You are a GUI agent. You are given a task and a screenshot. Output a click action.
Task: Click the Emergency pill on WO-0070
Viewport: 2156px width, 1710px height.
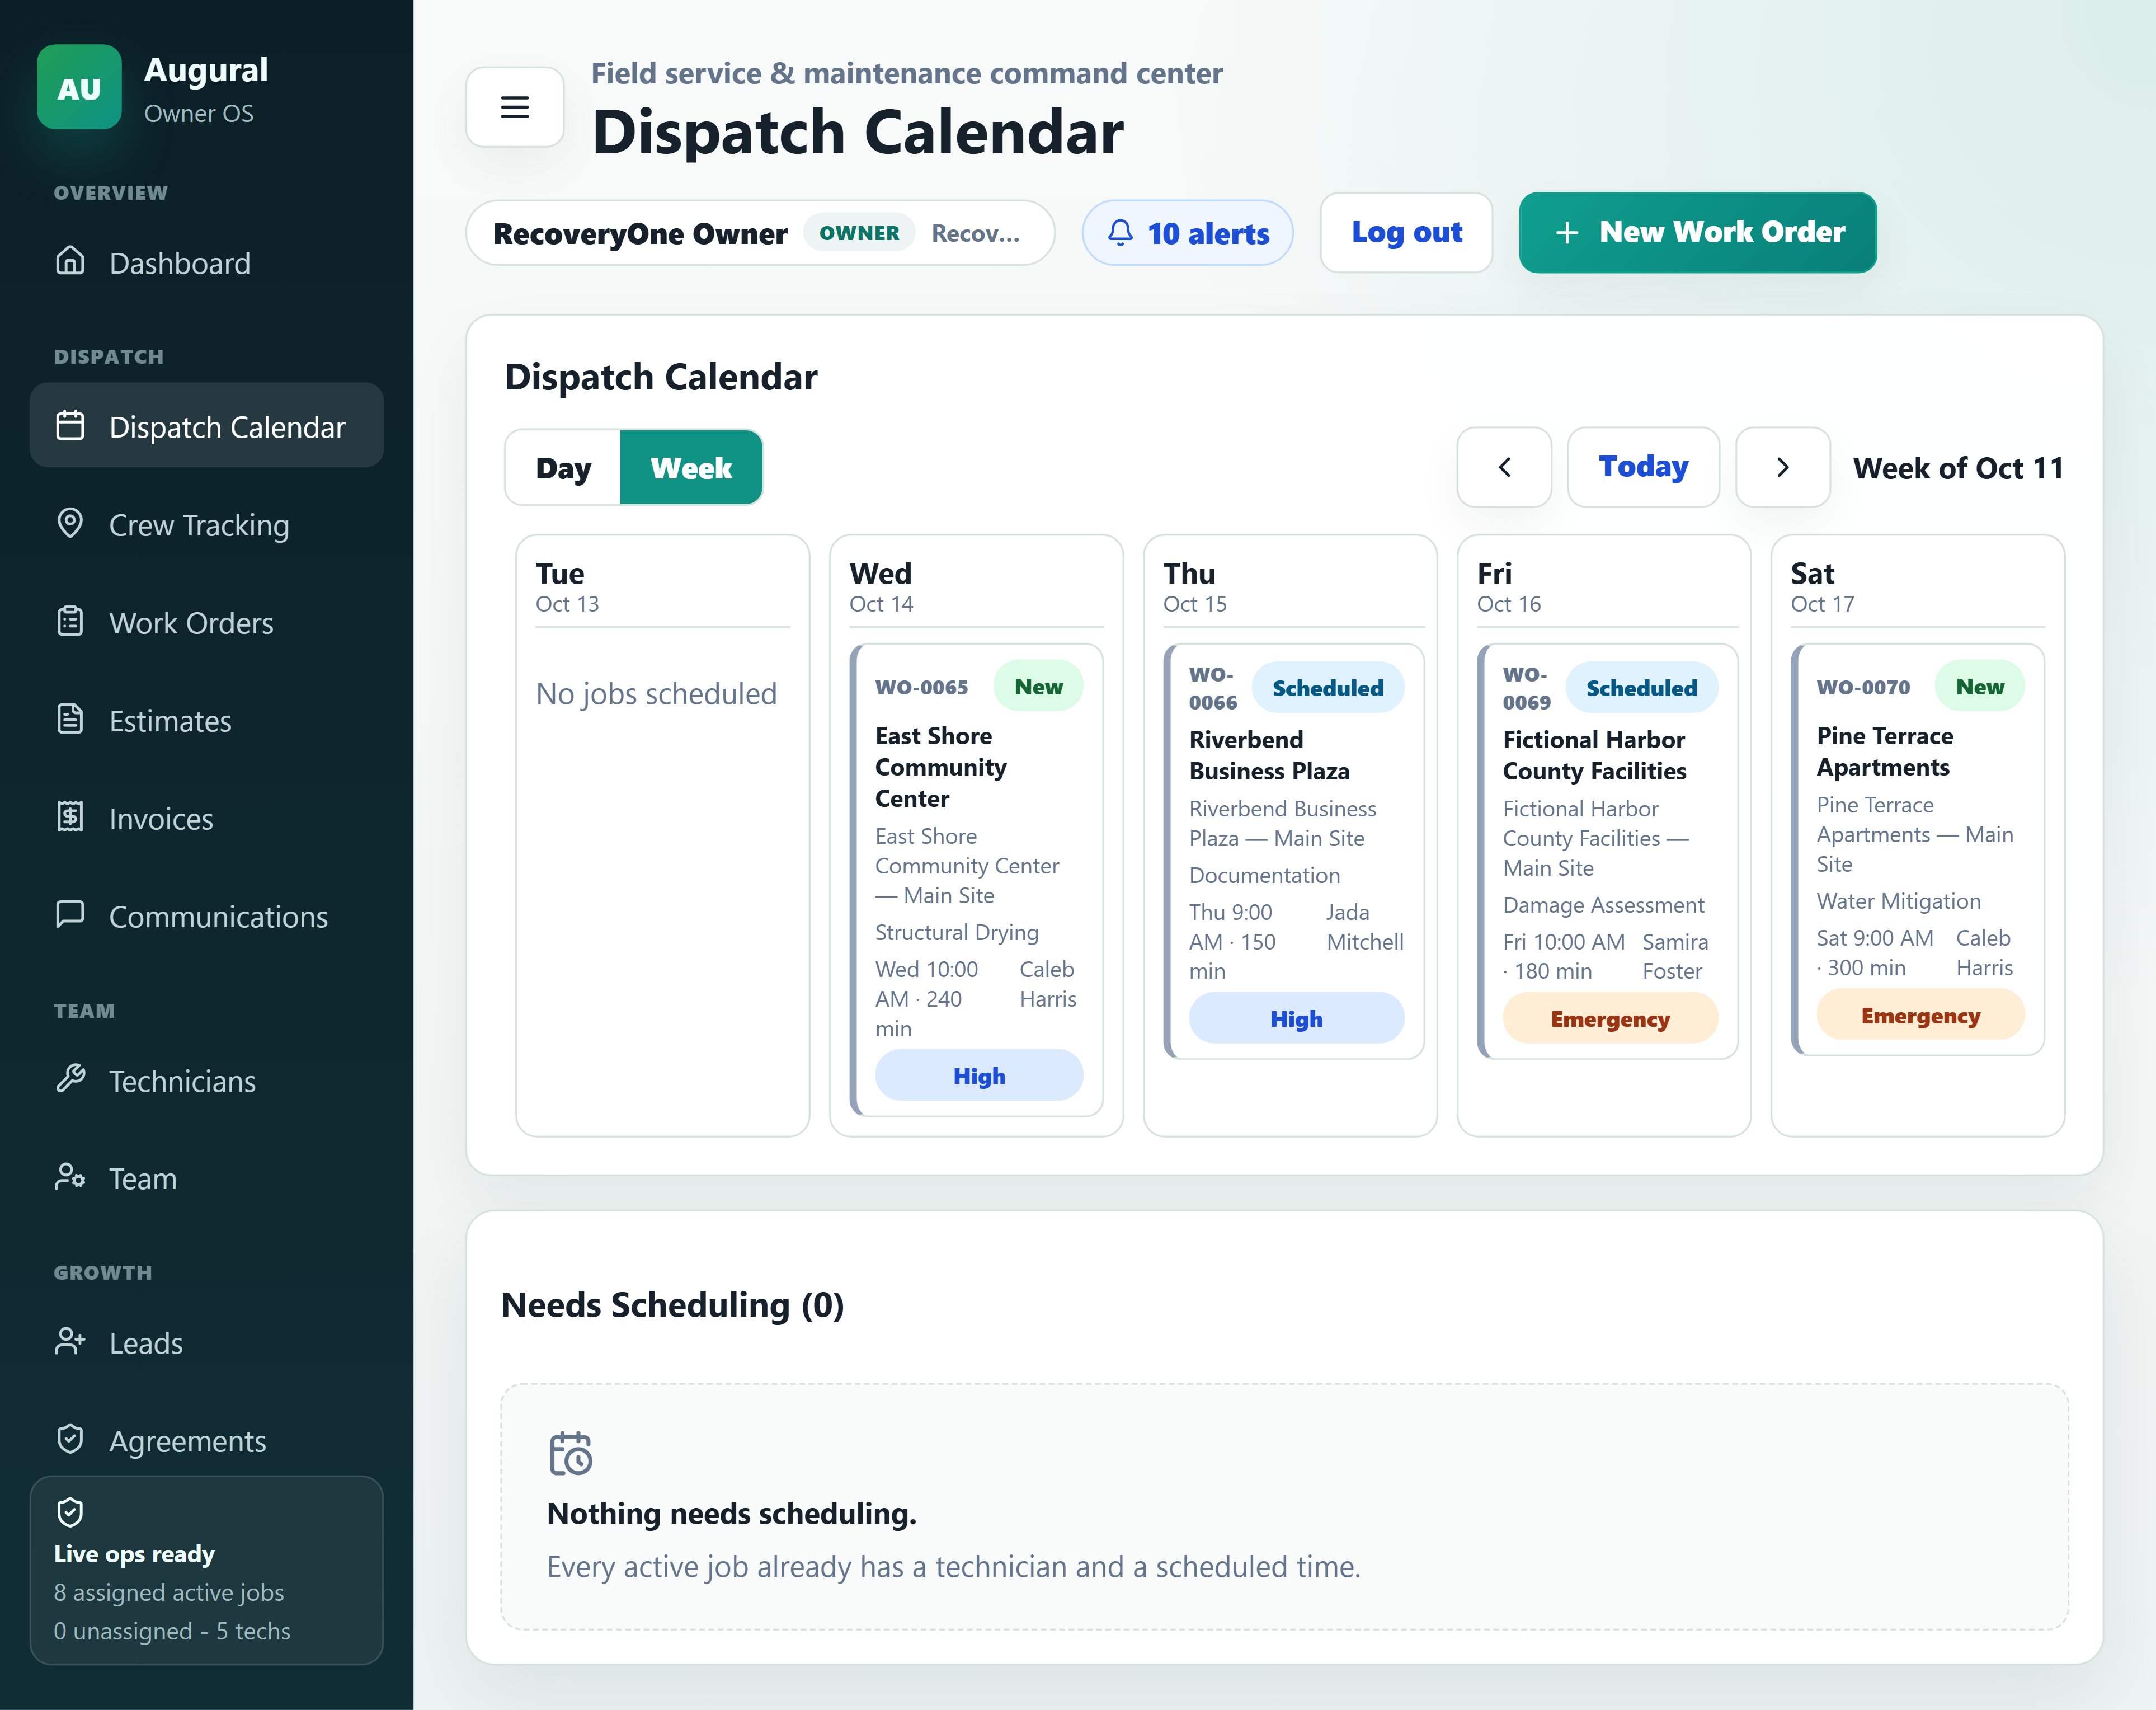(x=1920, y=1015)
